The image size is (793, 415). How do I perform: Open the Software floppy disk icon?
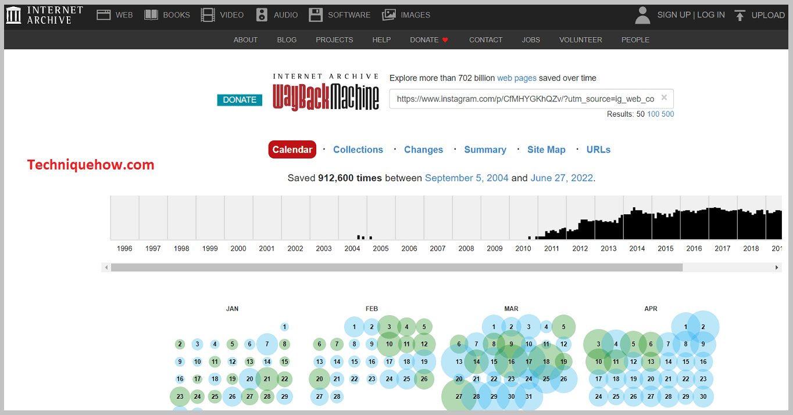click(316, 15)
